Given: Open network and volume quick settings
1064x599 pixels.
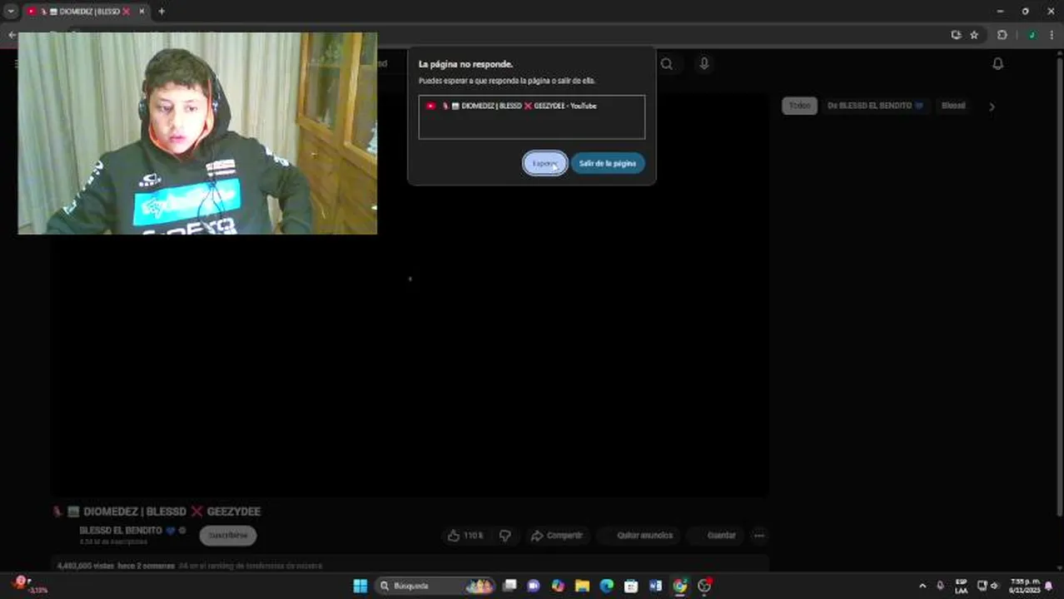Looking at the screenshot, I should [987, 586].
